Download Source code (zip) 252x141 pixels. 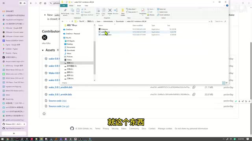[57, 101]
